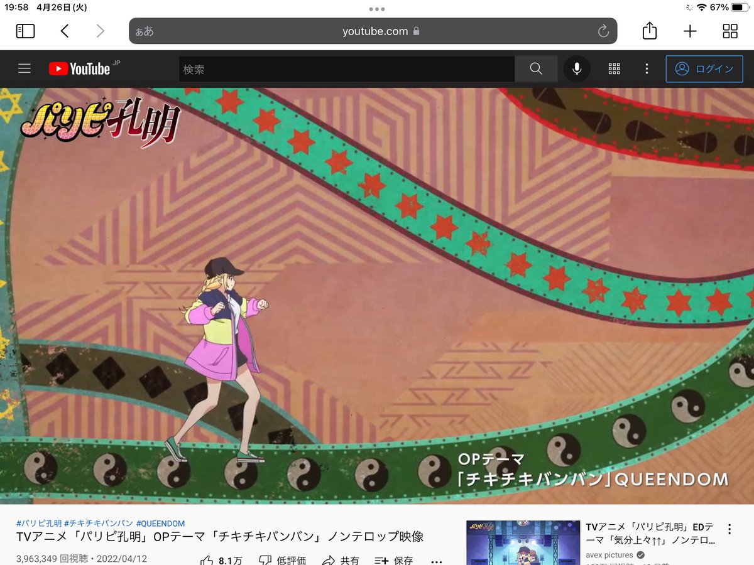Open the #QUEENDOM hashtag link
754x565 pixels.
coord(160,523)
